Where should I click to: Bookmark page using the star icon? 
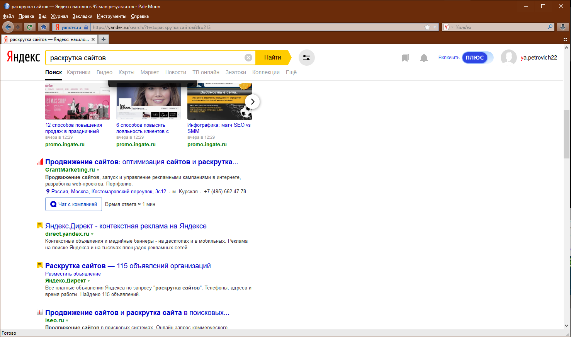pyautogui.click(x=427, y=27)
